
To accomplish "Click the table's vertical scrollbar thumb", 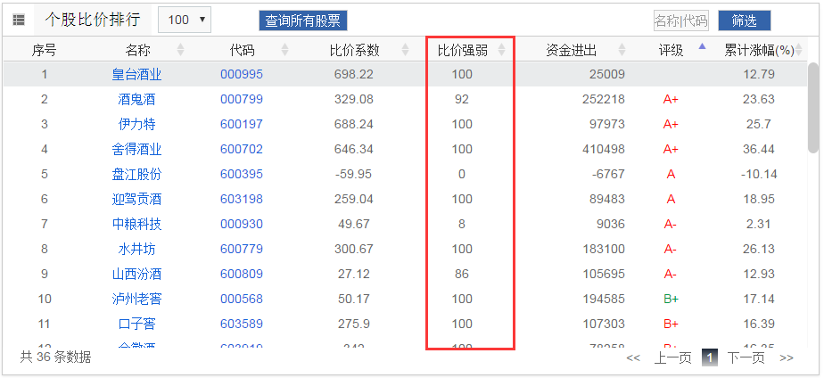I will click(813, 108).
